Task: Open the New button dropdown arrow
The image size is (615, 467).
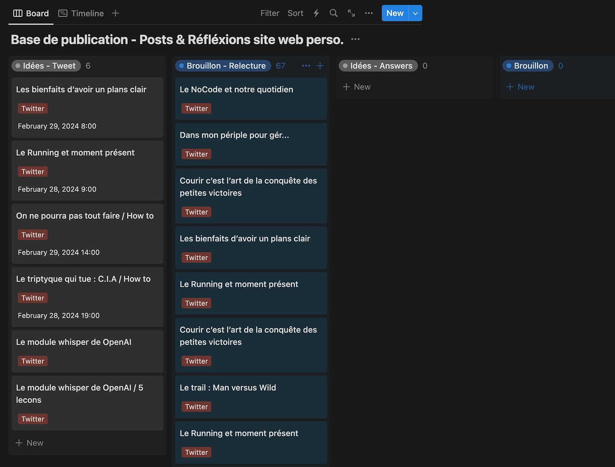Action: click(415, 13)
